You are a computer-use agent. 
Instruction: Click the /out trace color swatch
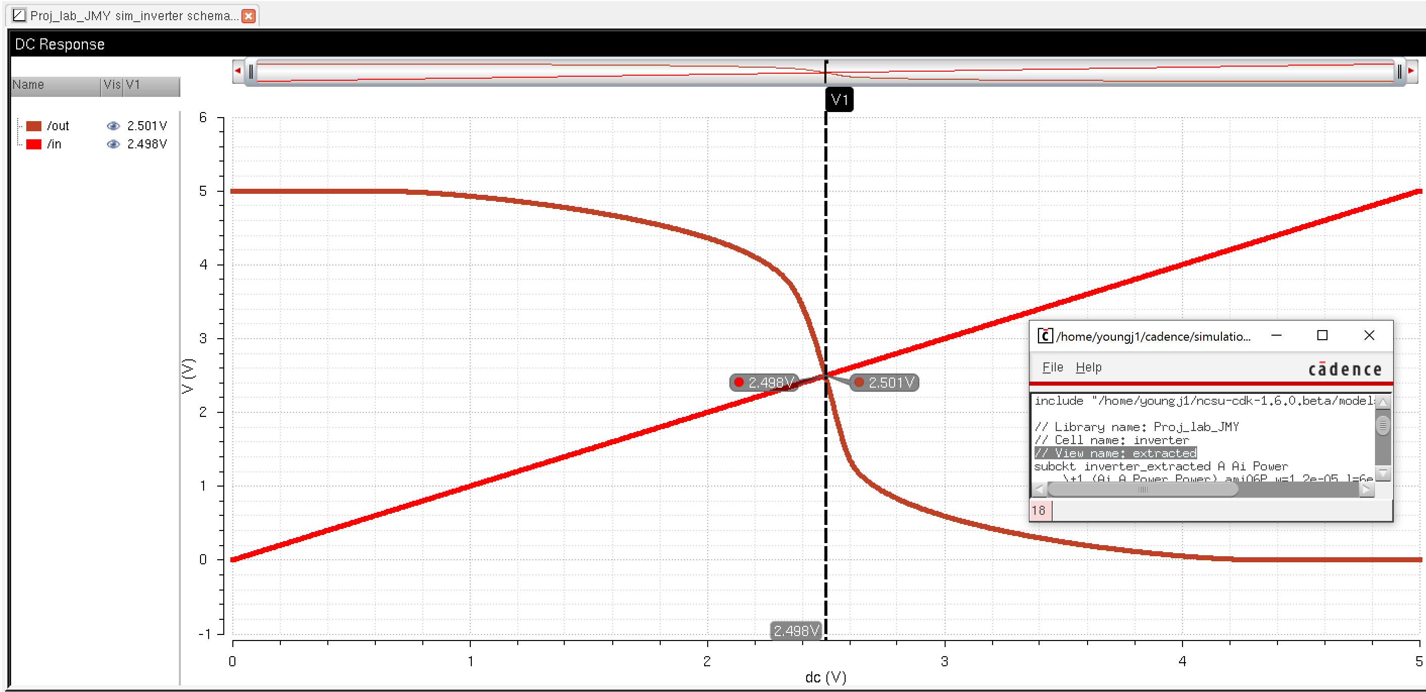tap(34, 126)
